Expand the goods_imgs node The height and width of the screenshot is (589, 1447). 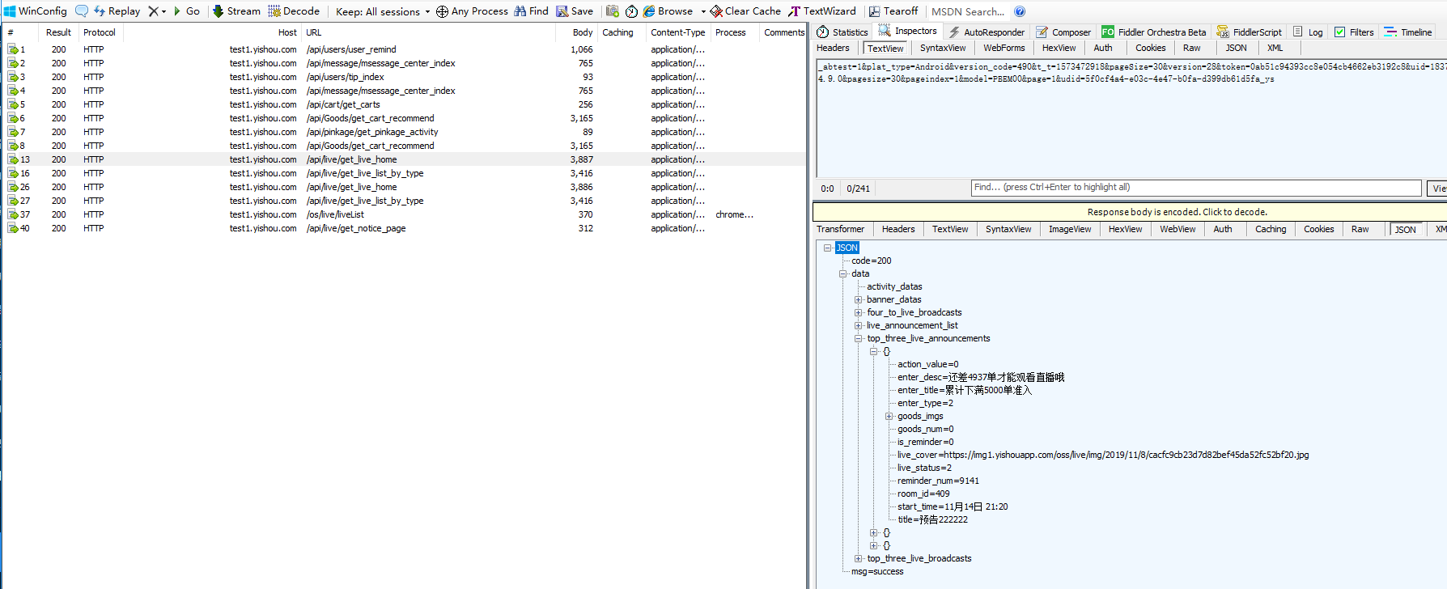click(x=889, y=416)
